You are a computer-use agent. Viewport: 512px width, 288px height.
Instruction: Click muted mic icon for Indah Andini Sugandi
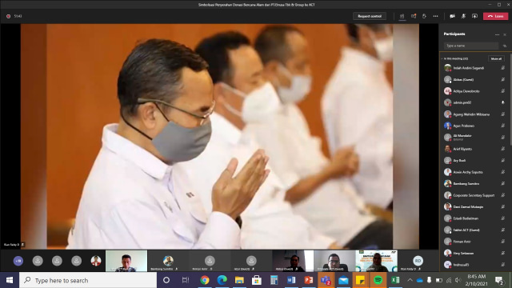(503, 68)
